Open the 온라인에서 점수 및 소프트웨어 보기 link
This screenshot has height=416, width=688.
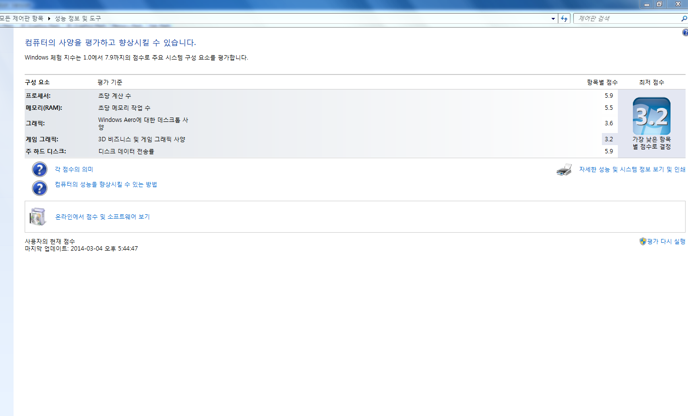[x=103, y=217]
